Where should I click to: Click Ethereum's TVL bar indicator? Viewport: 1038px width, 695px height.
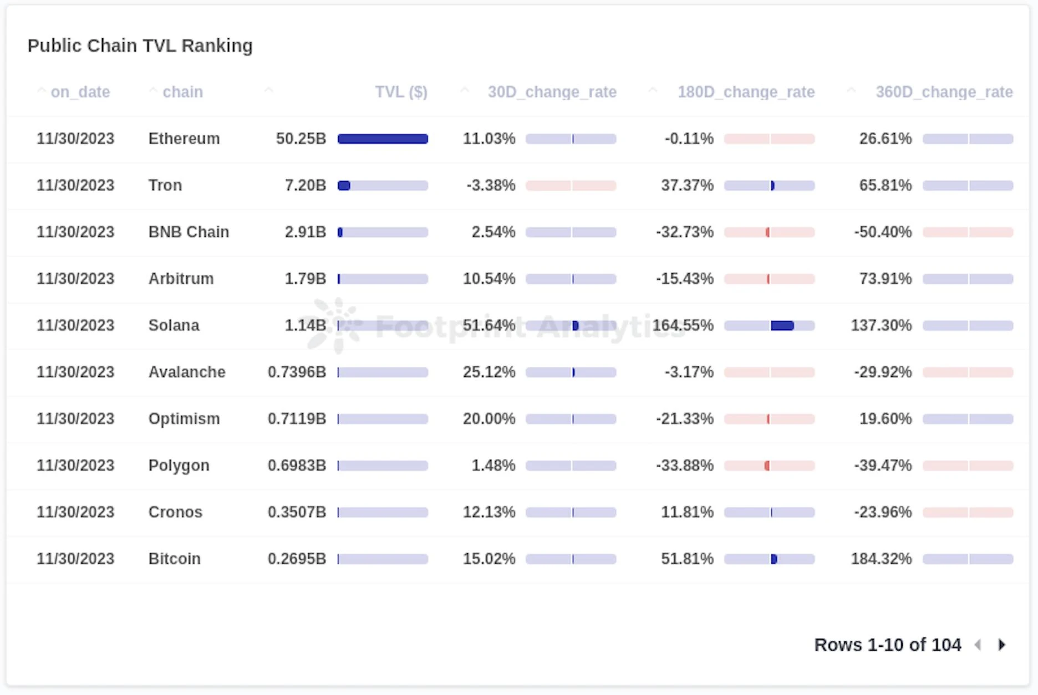[383, 139]
